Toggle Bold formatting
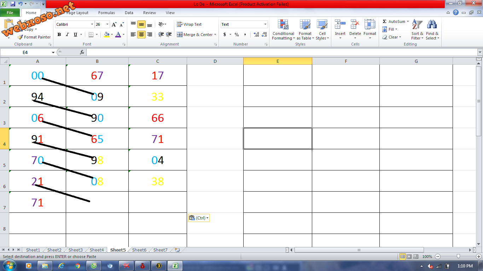Image resolution: width=483 pixels, height=271 pixels. coord(59,35)
